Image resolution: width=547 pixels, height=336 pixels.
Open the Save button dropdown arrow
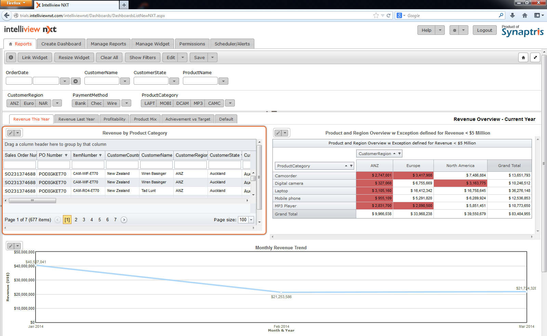(x=212, y=57)
